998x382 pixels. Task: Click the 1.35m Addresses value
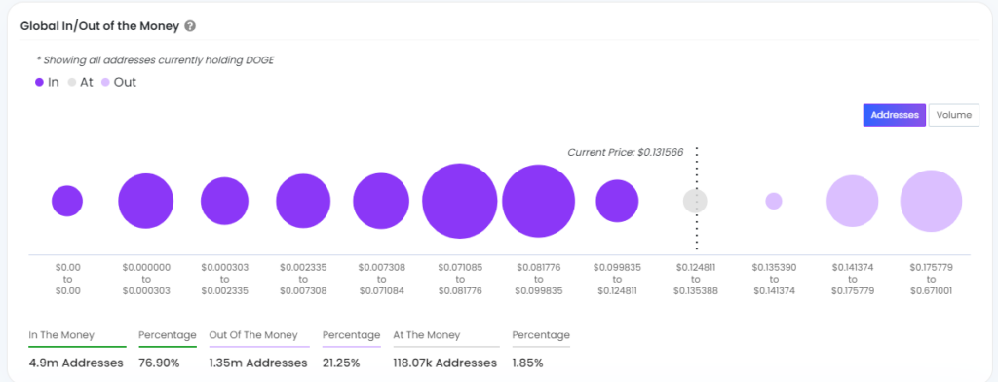pyautogui.click(x=258, y=363)
